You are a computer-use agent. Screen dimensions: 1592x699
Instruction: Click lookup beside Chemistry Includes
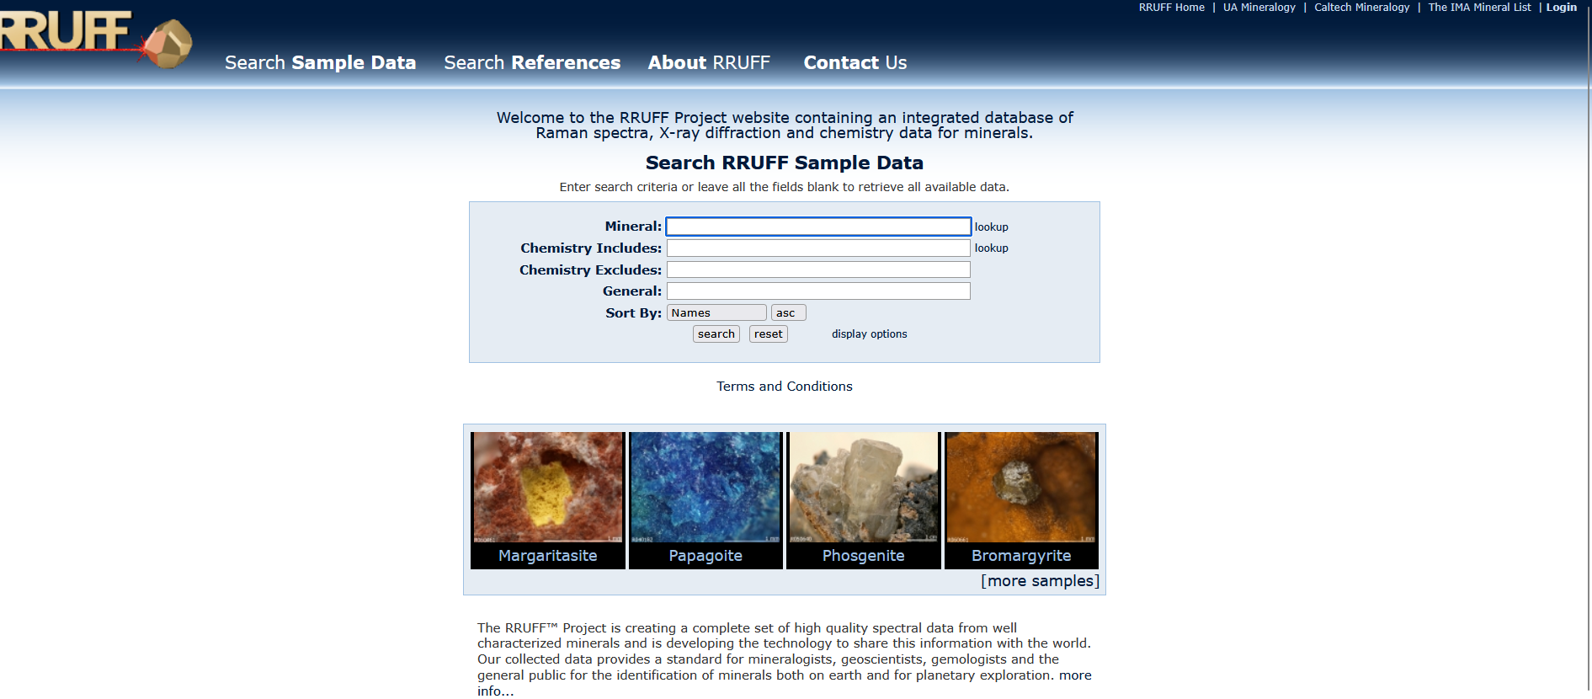click(x=991, y=248)
